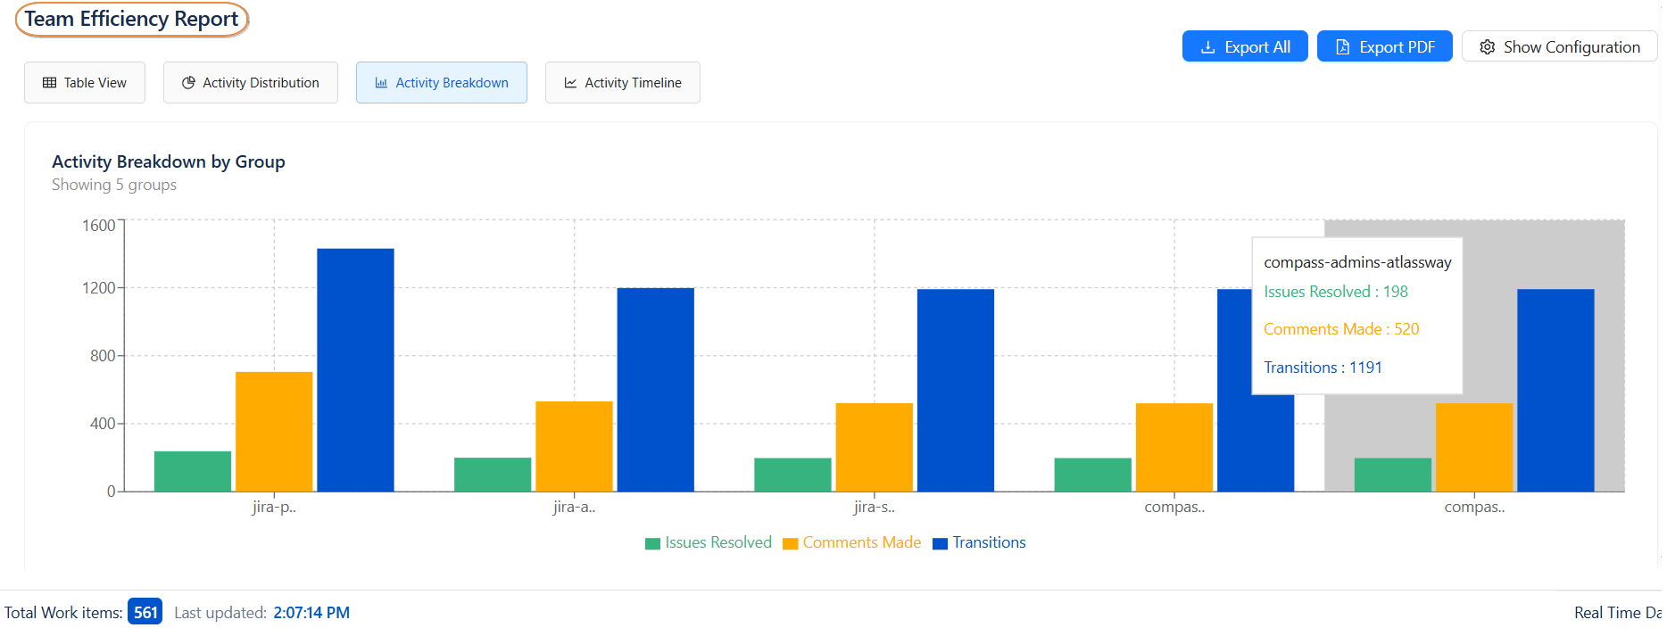Click the blue Transitions bar for jira-s..
This screenshot has height=628, width=1667.
955,390
